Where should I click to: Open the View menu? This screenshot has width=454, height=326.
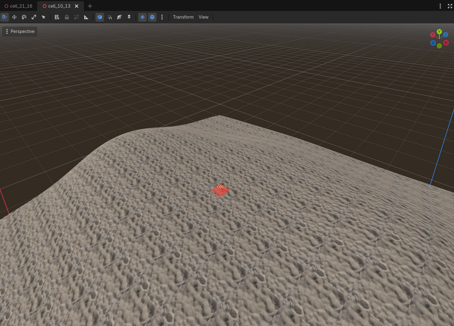pyautogui.click(x=204, y=17)
